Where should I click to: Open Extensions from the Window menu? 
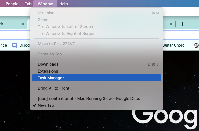pos(96,71)
